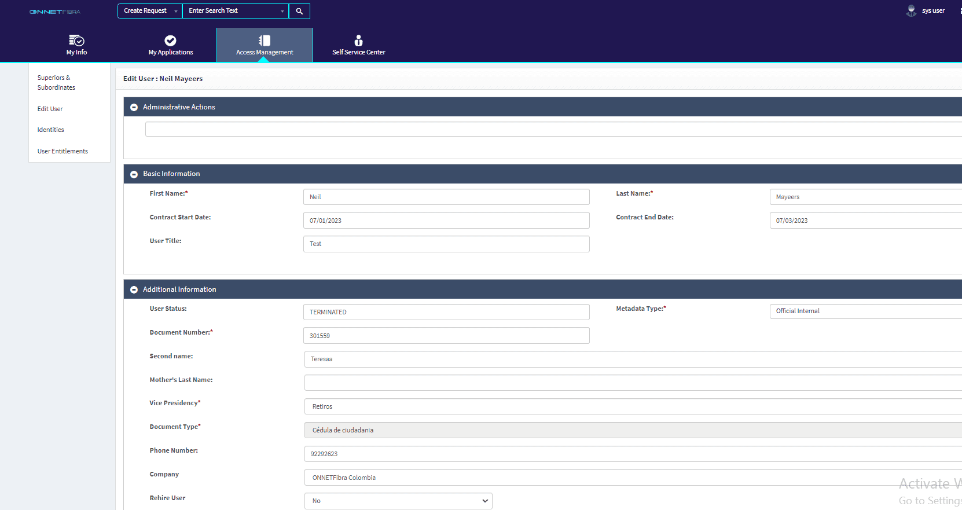Open the Rehire User dropdown
Viewport: 962px width, 510px height.
point(398,501)
